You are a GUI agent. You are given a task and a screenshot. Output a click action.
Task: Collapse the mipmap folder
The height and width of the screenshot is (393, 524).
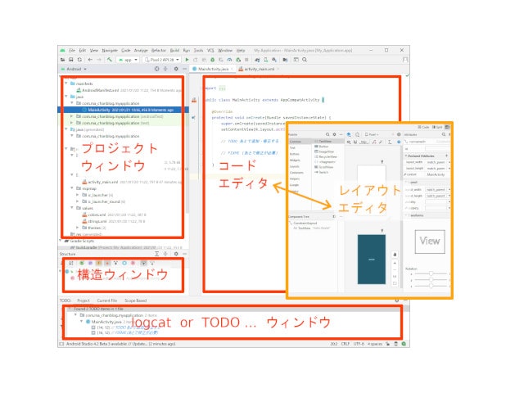tap(72, 188)
